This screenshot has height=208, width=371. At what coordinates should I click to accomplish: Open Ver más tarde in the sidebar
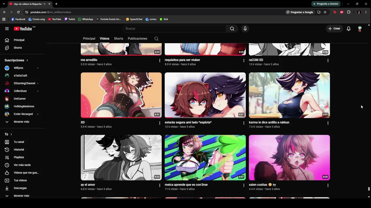22,165
